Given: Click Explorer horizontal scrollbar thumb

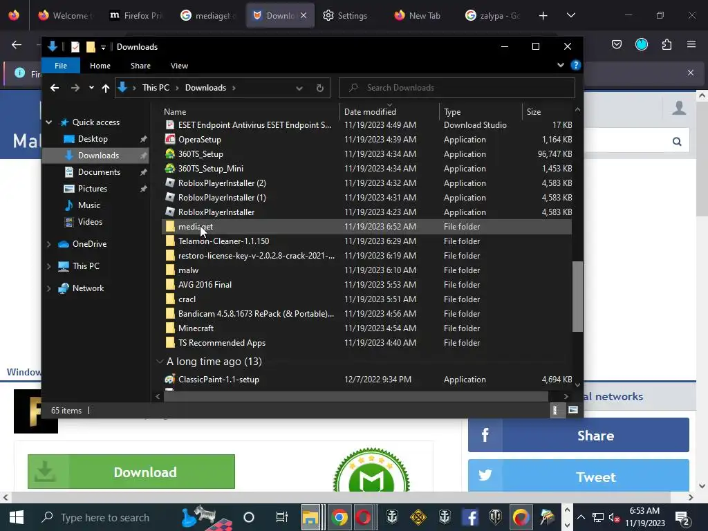Looking at the screenshot, I should point(356,396).
